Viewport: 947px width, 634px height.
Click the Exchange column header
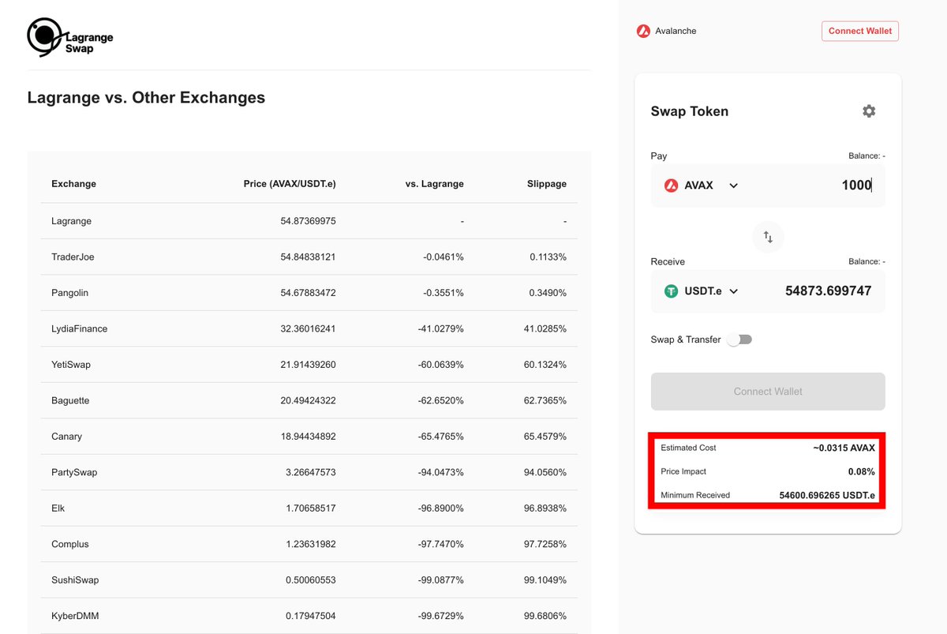pos(73,184)
